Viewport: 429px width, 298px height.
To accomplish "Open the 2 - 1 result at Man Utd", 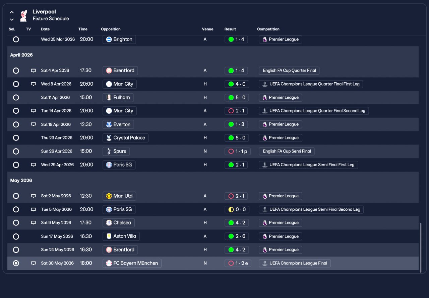I will coord(237,196).
